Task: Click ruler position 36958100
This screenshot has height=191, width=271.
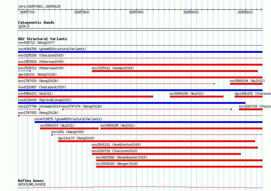Action: click(x=245, y=12)
